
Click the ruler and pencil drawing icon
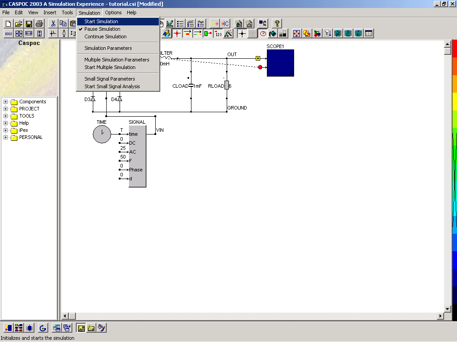pos(170,24)
